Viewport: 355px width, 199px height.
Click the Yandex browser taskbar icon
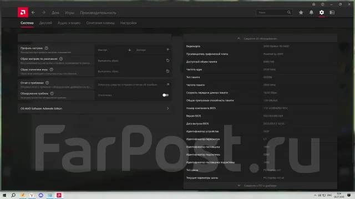32,195
